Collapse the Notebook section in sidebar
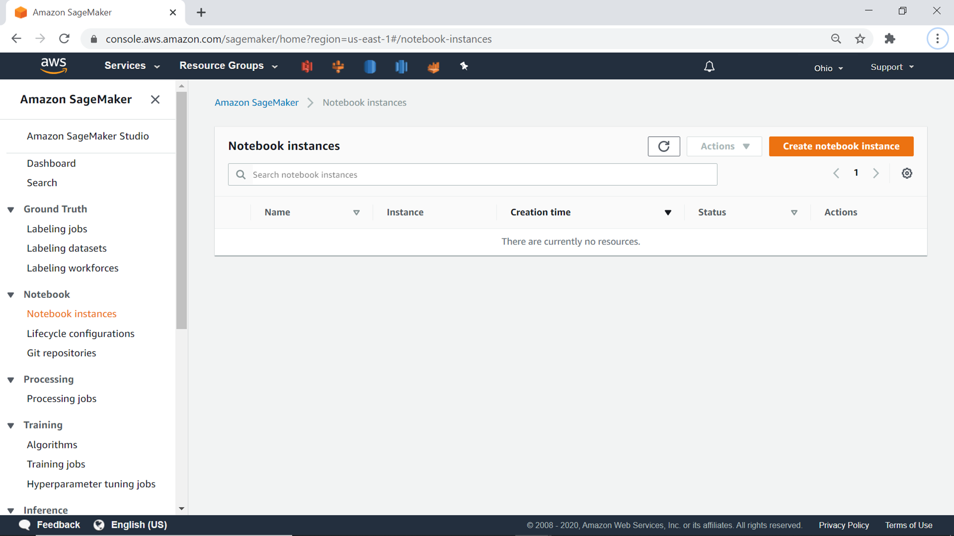This screenshot has width=954, height=536. tap(11, 295)
